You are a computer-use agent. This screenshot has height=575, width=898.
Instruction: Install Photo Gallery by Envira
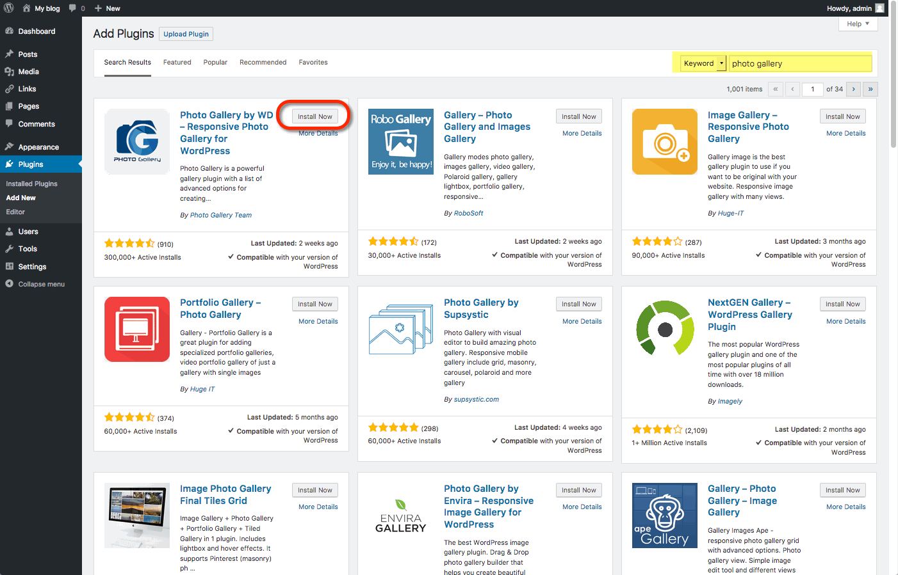[579, 490]
